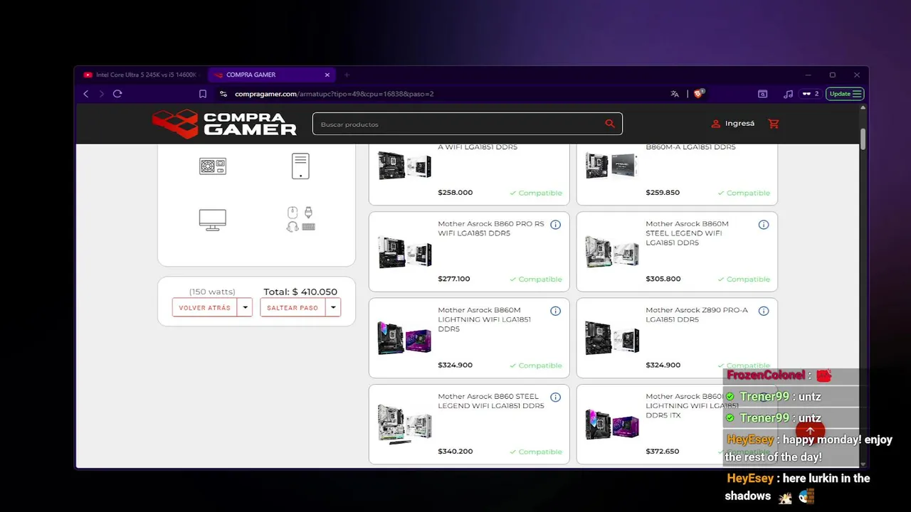Click the $258.000 motherboard thumbnail
Image resolution: width=911 pixels, height=512 pixels.
(x=404, y=166)
